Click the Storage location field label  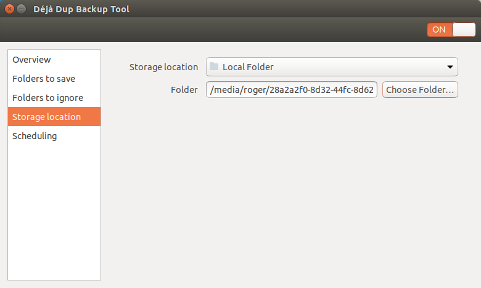[163, 66]
